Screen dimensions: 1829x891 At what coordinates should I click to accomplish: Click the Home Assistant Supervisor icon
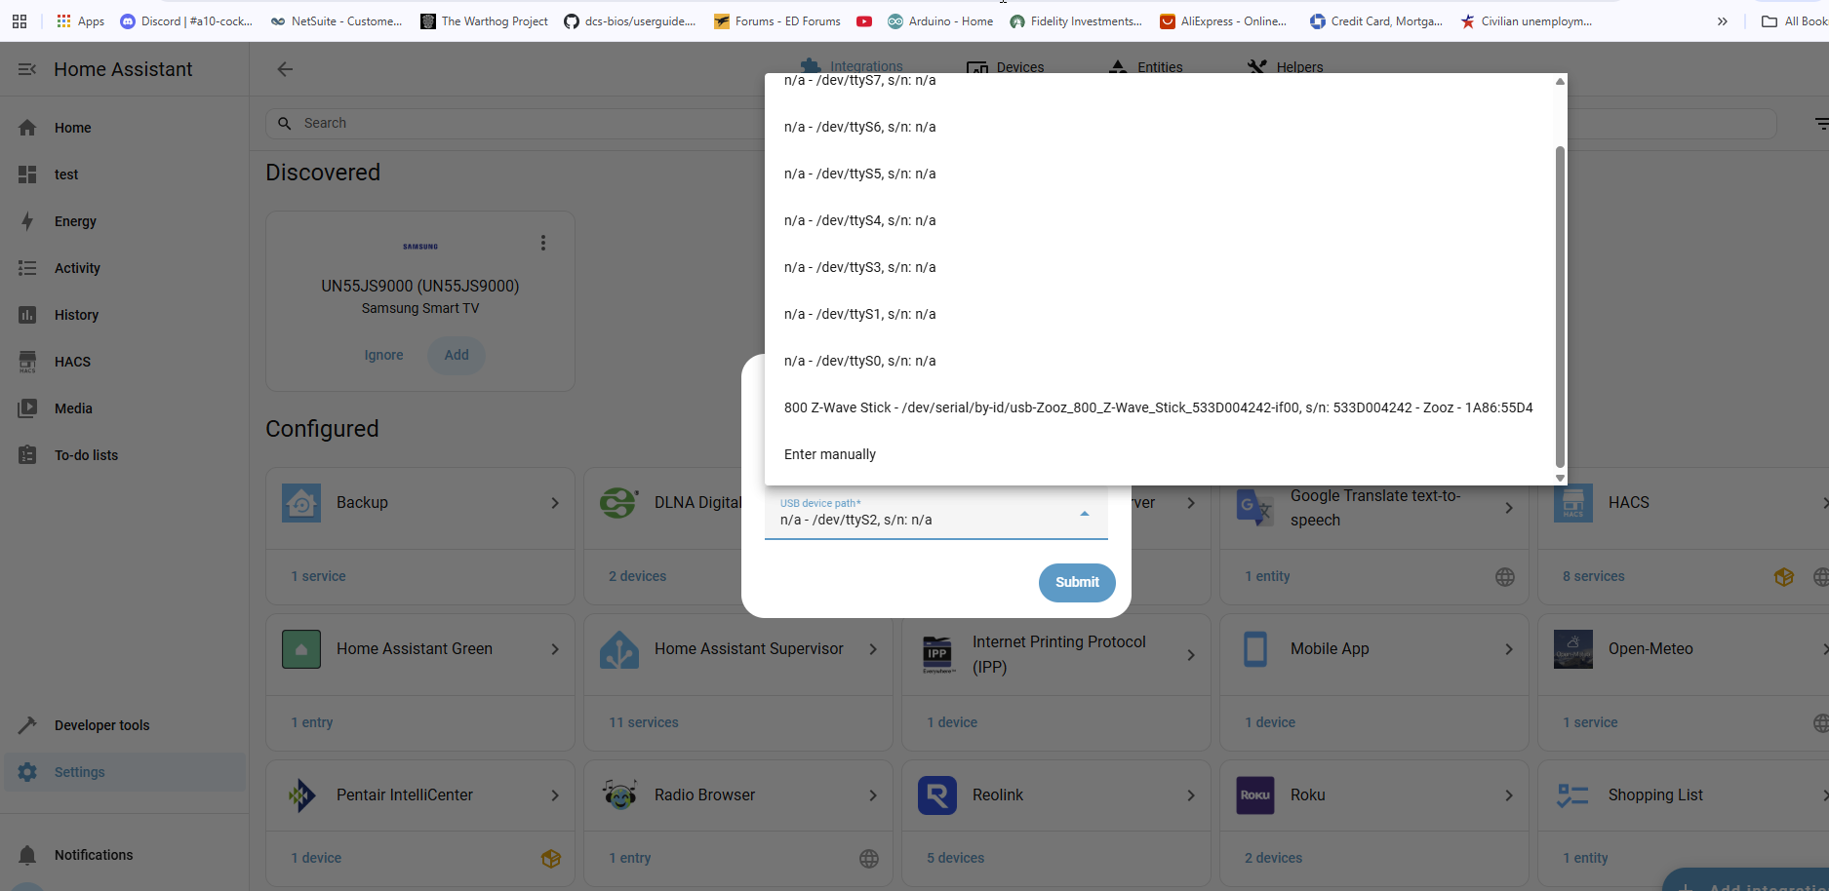point(619,649)
